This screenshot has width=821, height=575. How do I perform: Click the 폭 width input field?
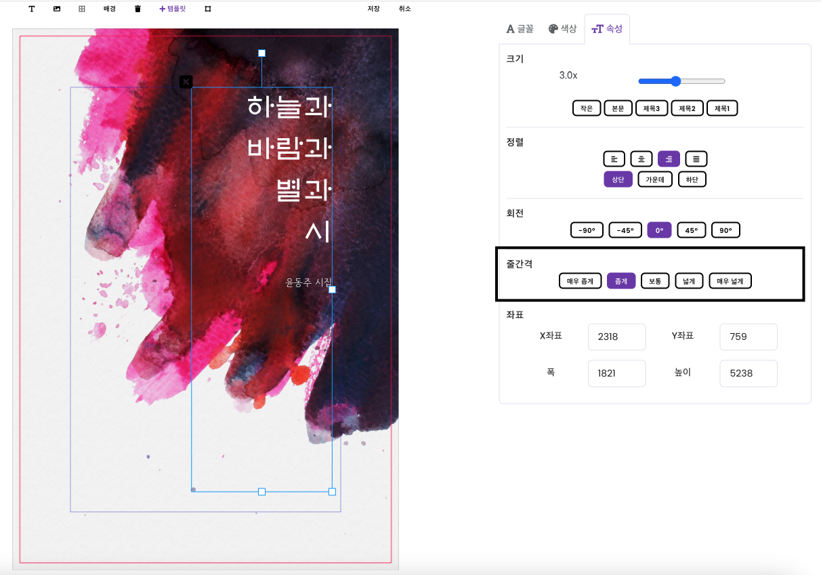[x=617, y=373]
